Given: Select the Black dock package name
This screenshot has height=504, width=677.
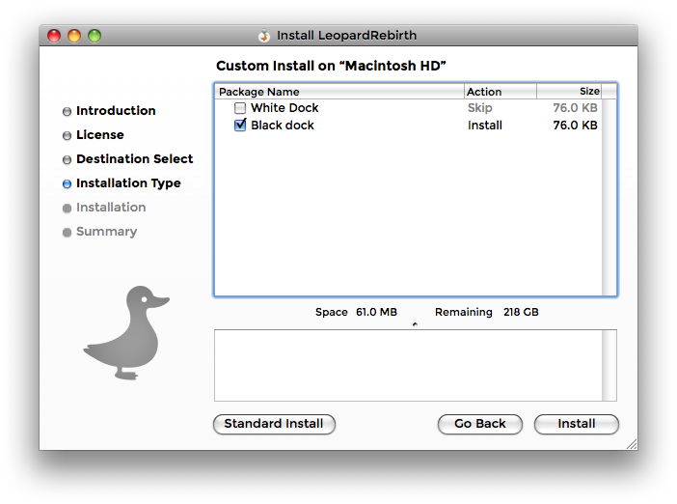Looking at the screenshot, I should coord(283,126).
